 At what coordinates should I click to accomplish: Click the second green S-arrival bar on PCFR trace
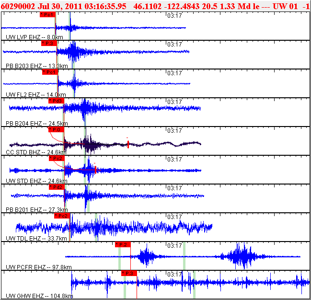184,256
